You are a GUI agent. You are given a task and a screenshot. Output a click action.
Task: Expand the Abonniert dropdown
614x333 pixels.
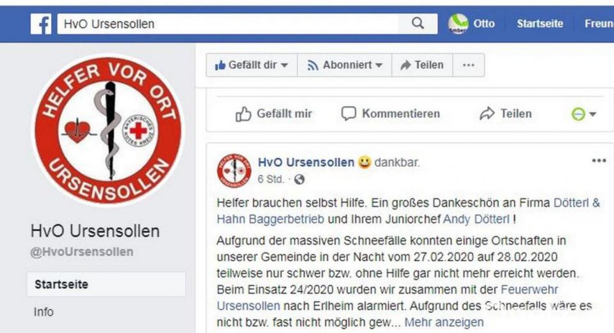pyautogui.click(x=345, y=65)
